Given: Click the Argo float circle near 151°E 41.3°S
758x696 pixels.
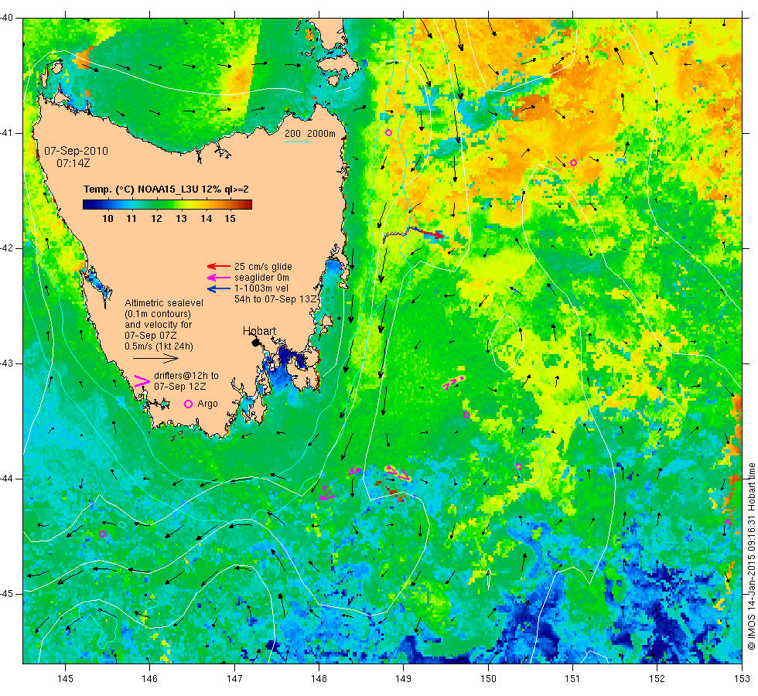Looking at the screenshot, I should [x=573, y=163].
